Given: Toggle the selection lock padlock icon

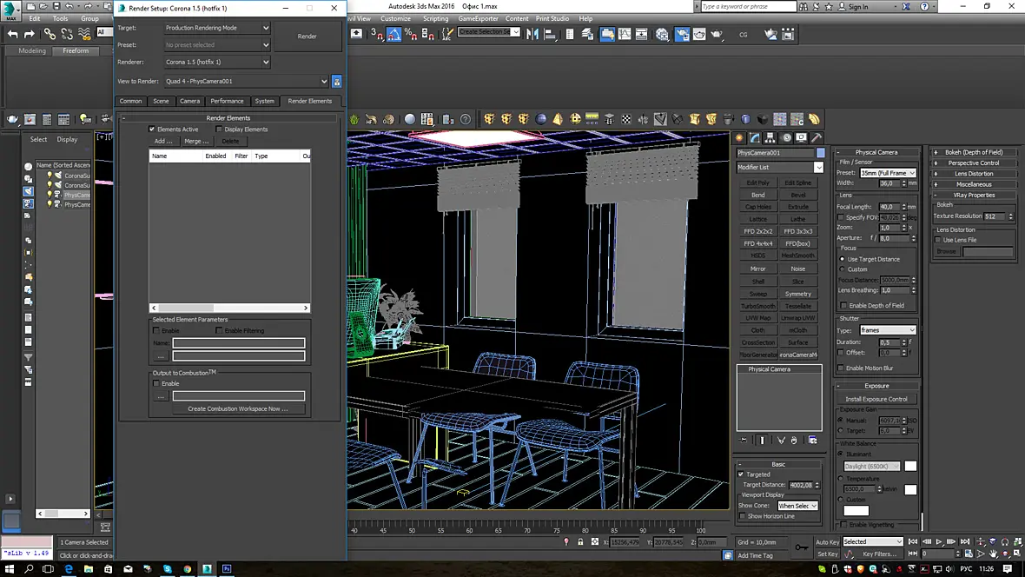Looking at the screenshot, I should [x=580, y=541].
